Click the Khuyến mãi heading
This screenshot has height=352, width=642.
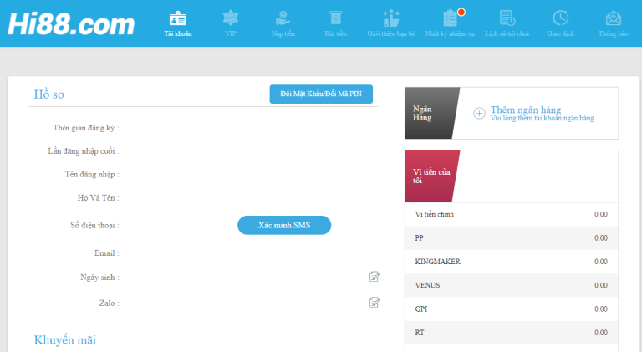pos(64,340)
